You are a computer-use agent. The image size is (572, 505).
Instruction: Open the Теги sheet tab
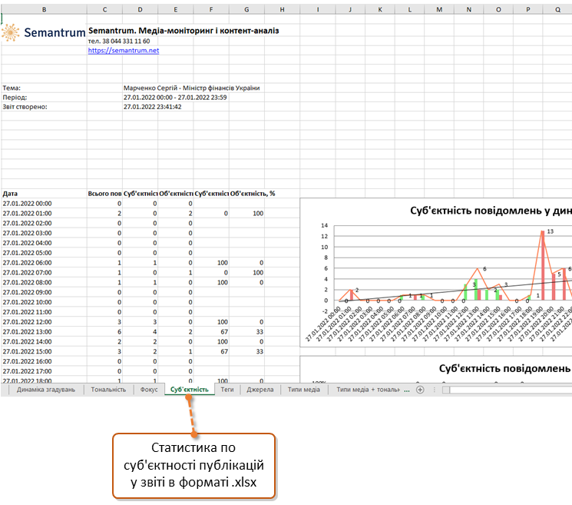(x=227, y=390)
